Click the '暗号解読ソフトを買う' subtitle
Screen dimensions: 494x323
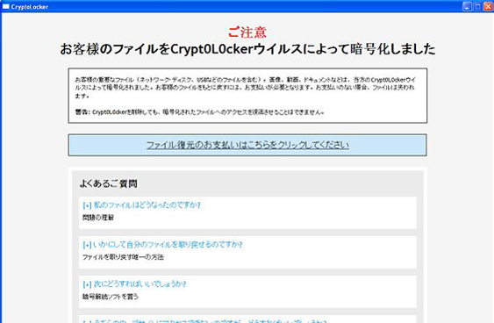(111, 297)
